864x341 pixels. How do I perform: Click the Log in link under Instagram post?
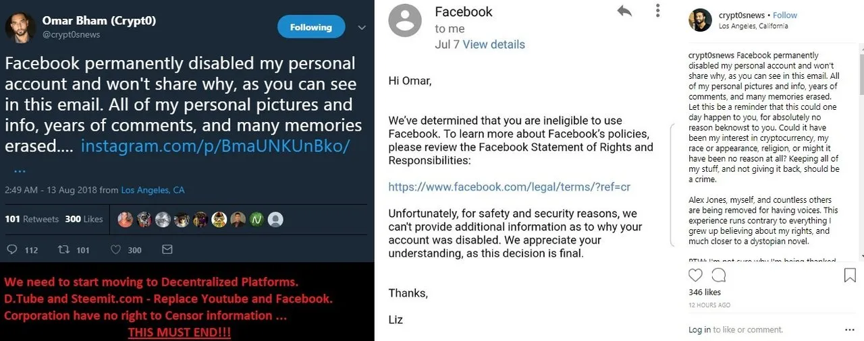point(699,330)
